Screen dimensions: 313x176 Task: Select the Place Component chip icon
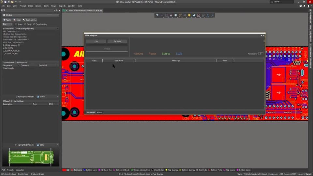(x=176, y=15)
